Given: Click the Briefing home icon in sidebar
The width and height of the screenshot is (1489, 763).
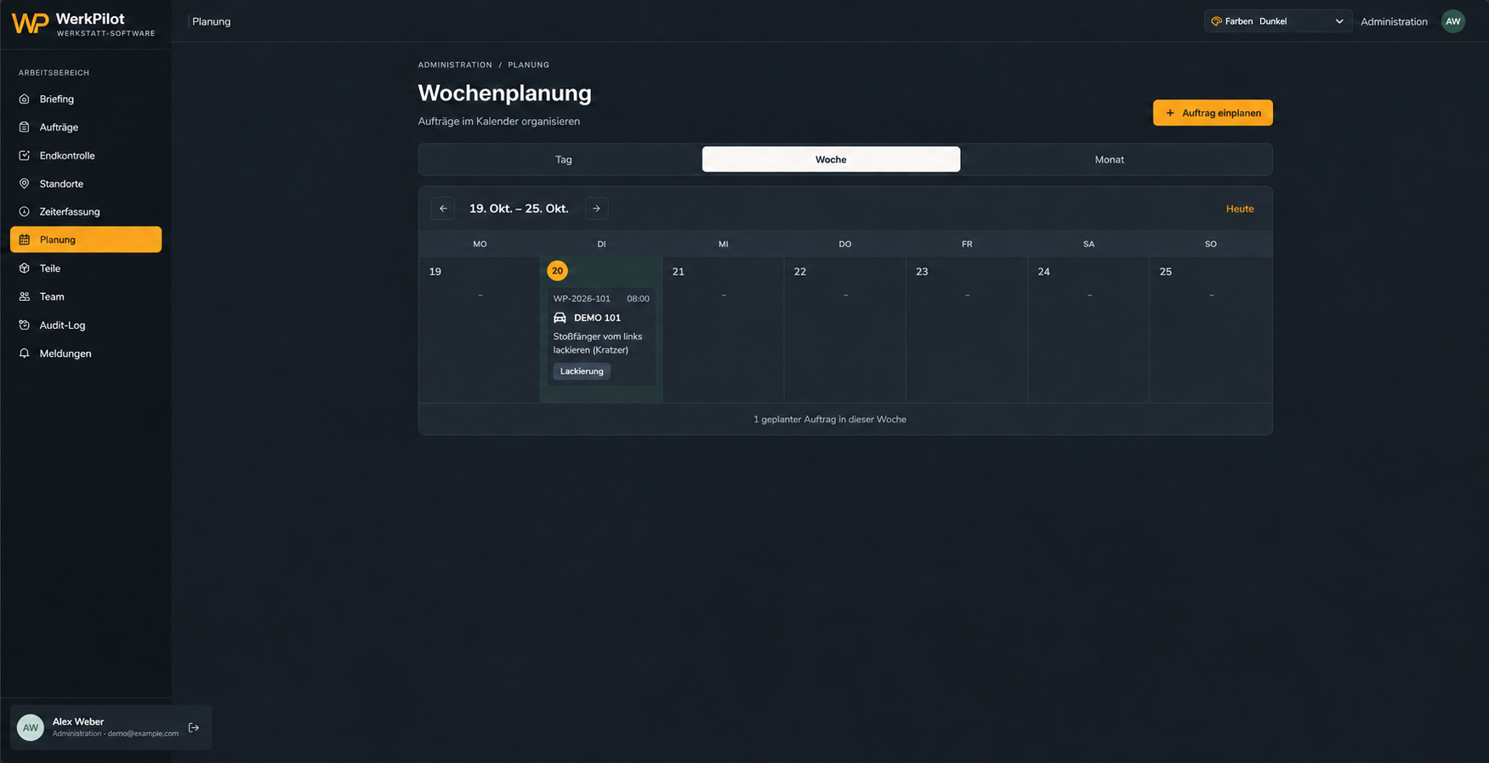Looking at the screenshot, I should pos(25,99).
